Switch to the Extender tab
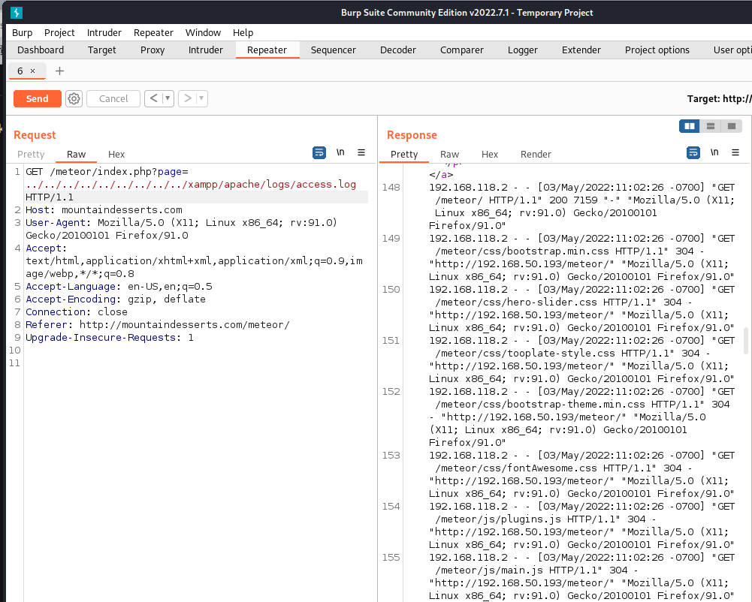 581,50
